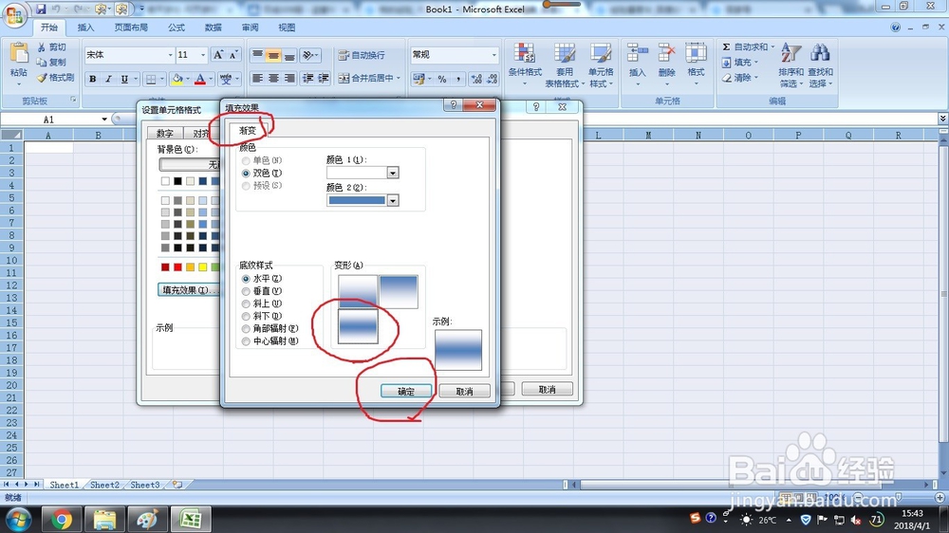Open file explorer from the taskbar
The height and width of the screenshot is (533, 949).
pos(104,519)
